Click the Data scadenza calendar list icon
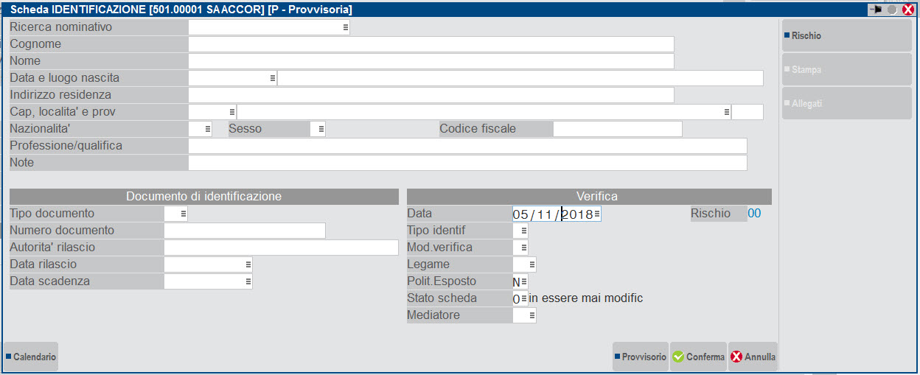This screenshot has width=920, height=375. click(248, 281)
